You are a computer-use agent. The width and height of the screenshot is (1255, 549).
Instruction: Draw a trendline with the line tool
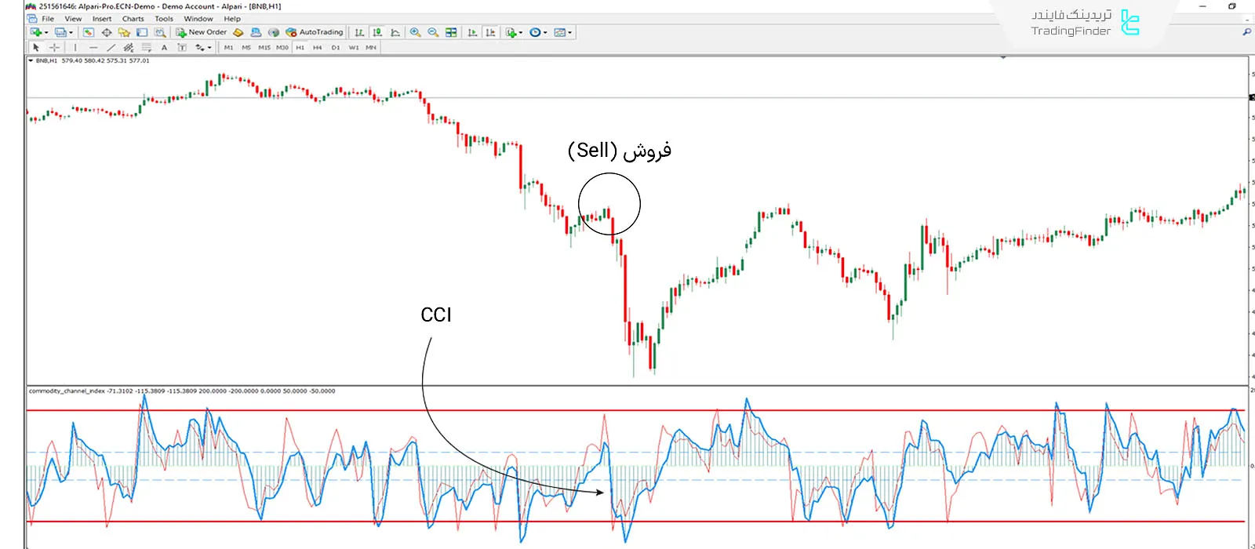pyautogui.click(x=111, y=48)
